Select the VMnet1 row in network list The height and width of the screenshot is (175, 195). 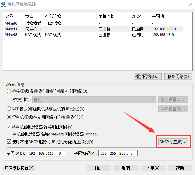(x=94, y=29)
